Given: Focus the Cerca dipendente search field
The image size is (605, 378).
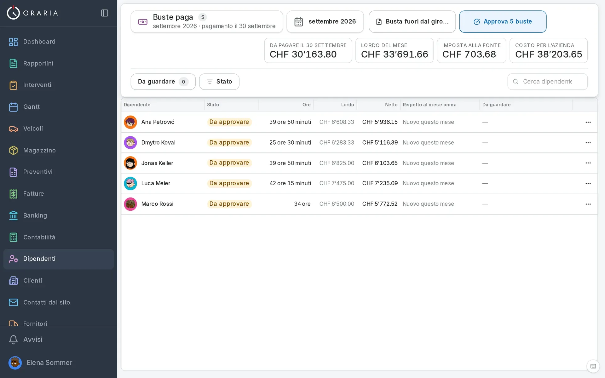Looking at the screenshot, I should [x=547, y=82].
